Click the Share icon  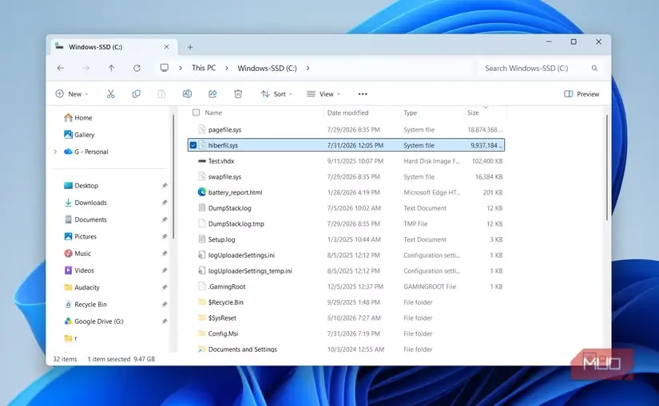click(212, 94)
